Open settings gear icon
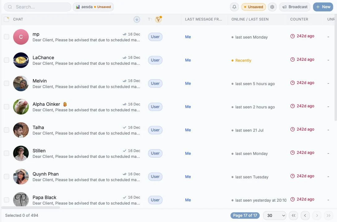337x222 pixels. pyautogui.click(x=272, y=7)
